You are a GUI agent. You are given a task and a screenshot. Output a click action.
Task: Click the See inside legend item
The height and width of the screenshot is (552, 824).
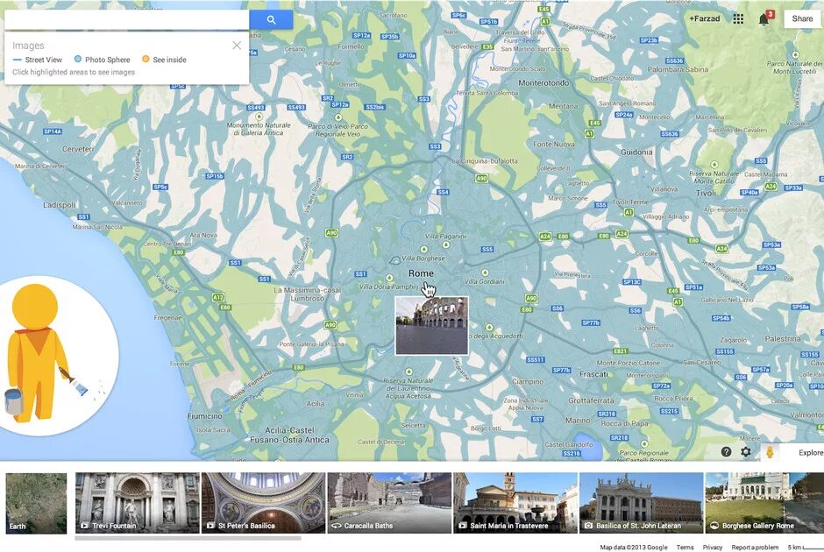coord(164,60)
